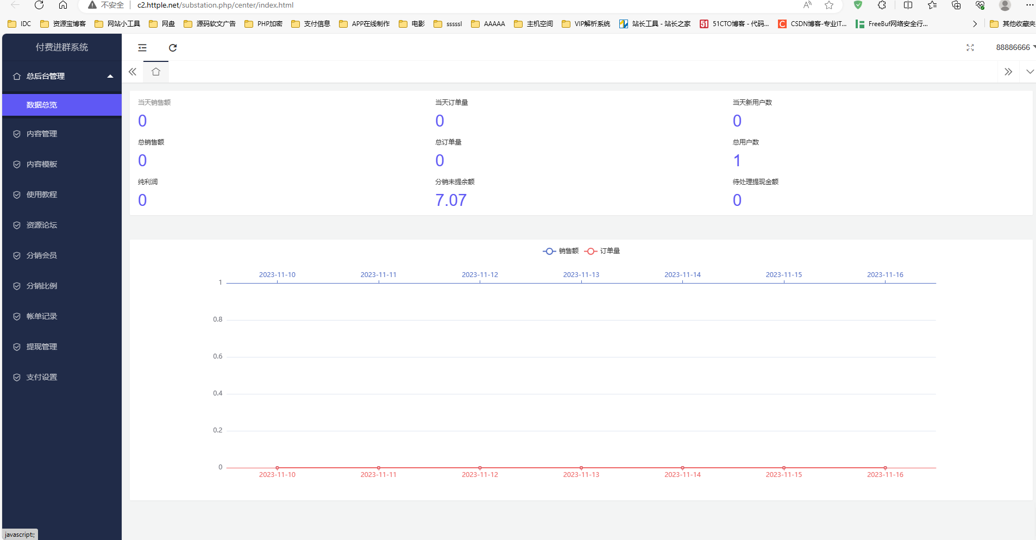Open the 支付信息 bookmark folder

coord(311,24)
